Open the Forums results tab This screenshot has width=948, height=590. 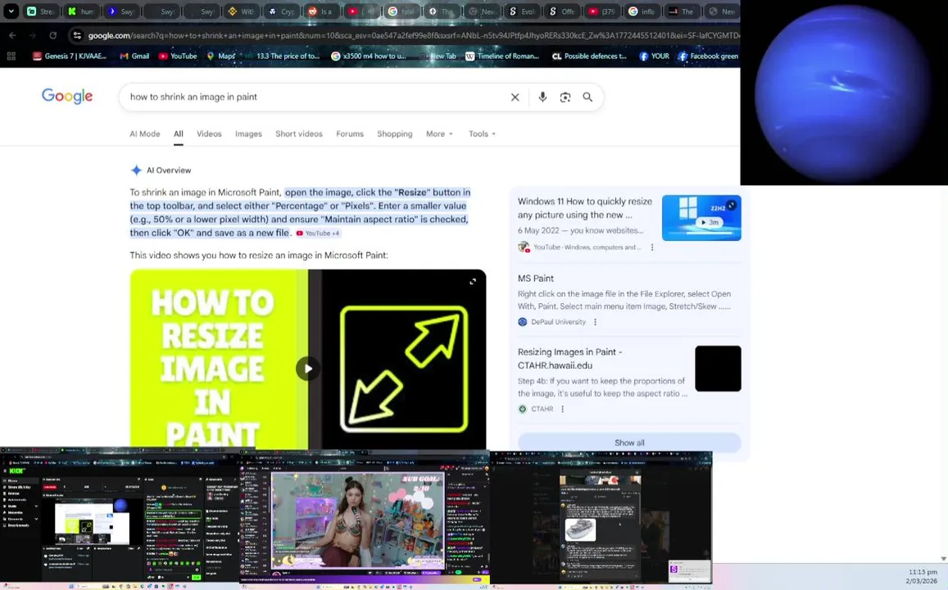click(x=350, y=134)
